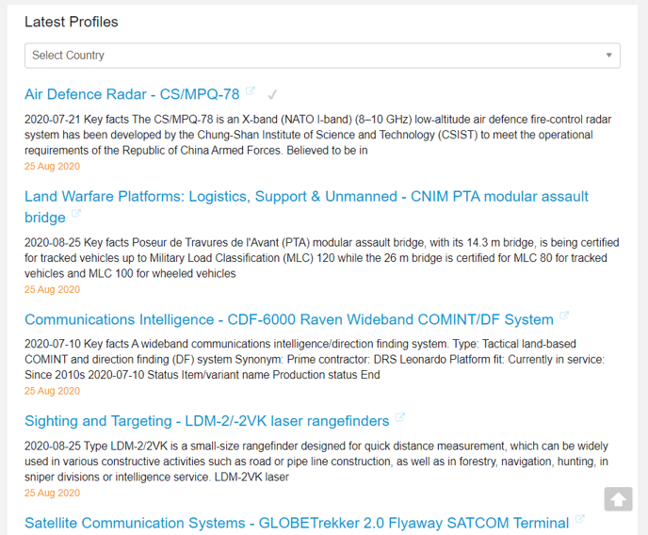Click the date under Air Defence Radar summary
This screenshot has width=648, height=535.
click(52, 167)
